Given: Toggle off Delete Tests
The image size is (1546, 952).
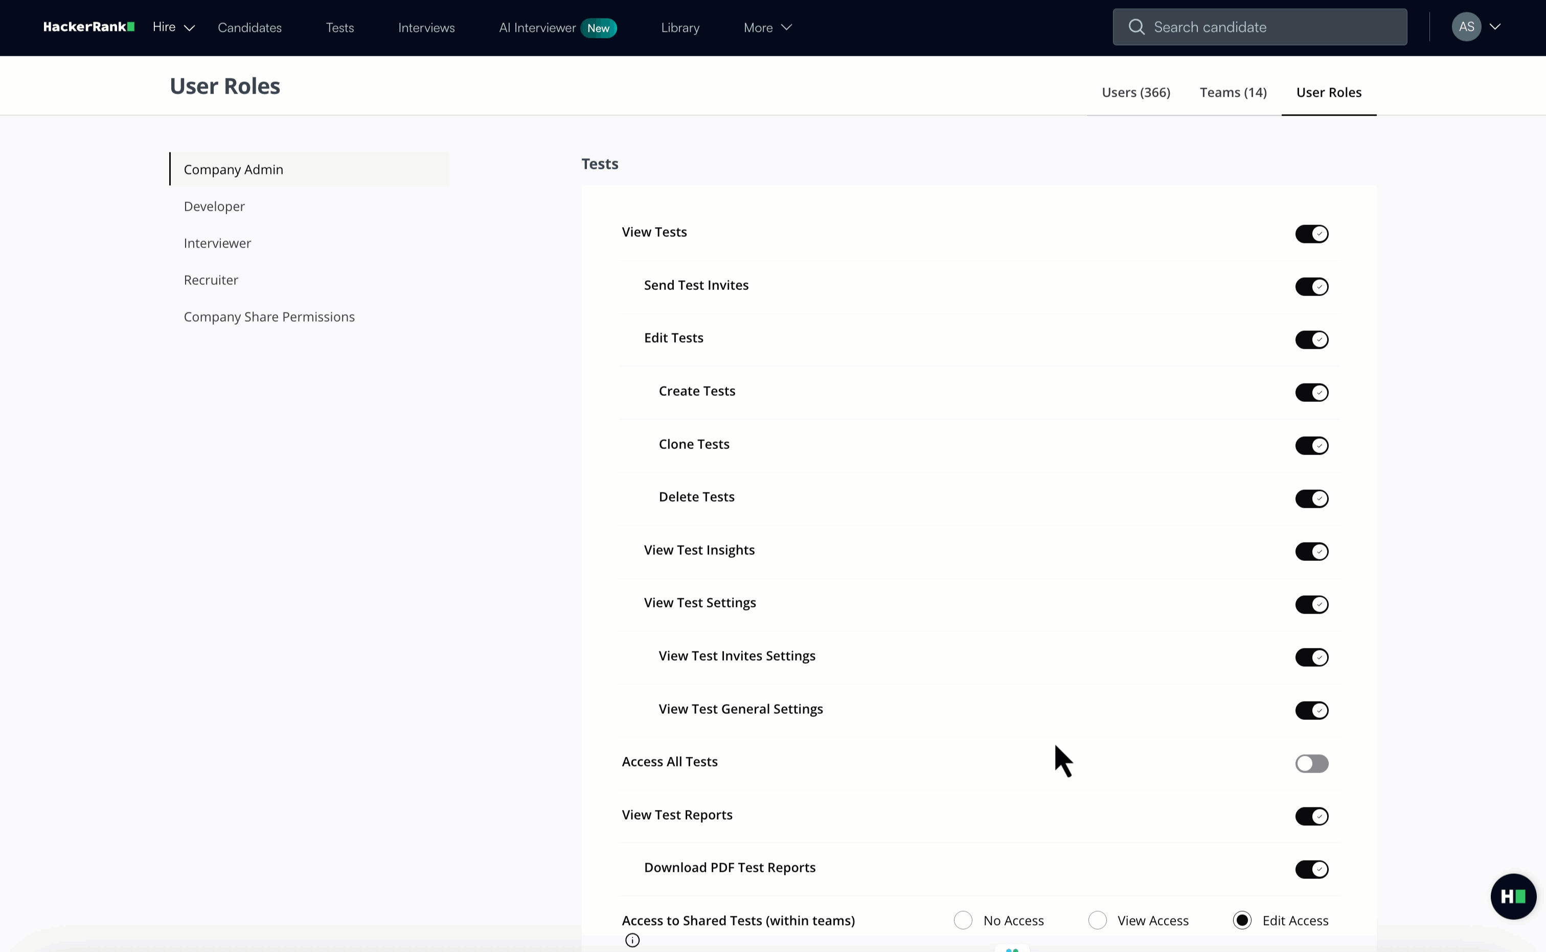Looking at the screenshot, I should point(1311,498).
